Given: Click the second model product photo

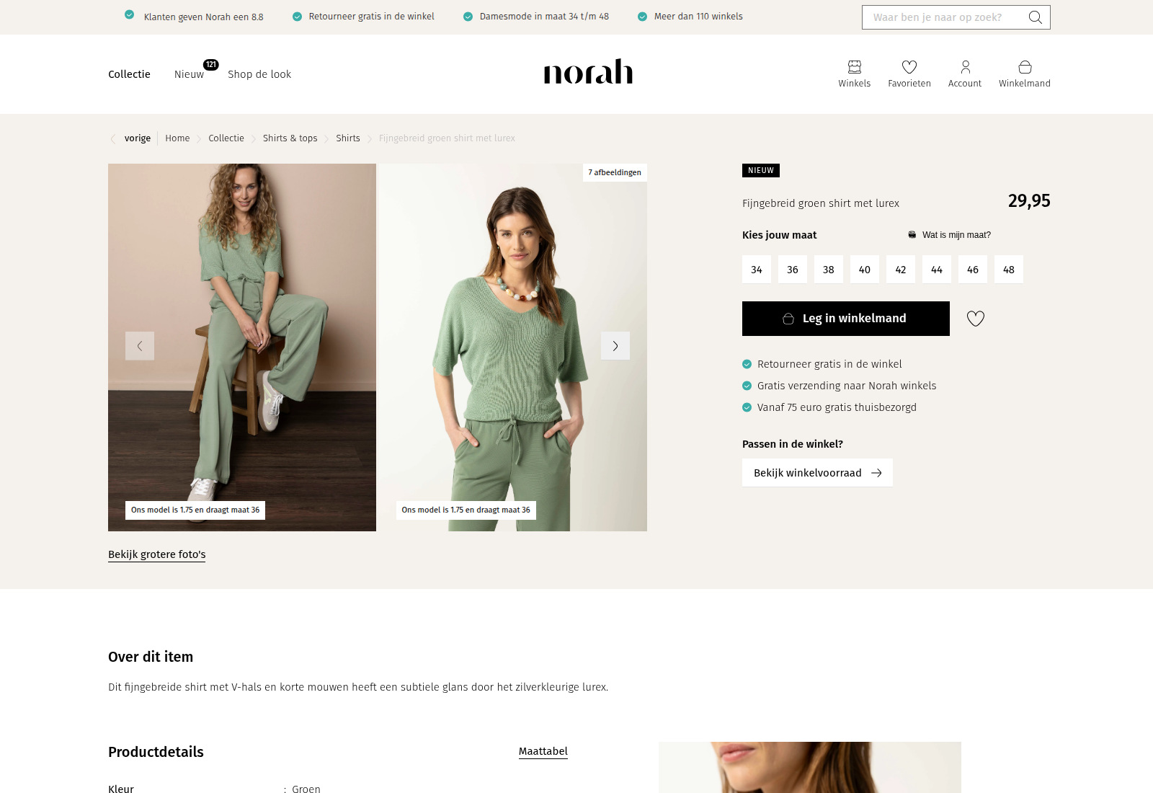Looking at the screenshot, I should [513, 347].
